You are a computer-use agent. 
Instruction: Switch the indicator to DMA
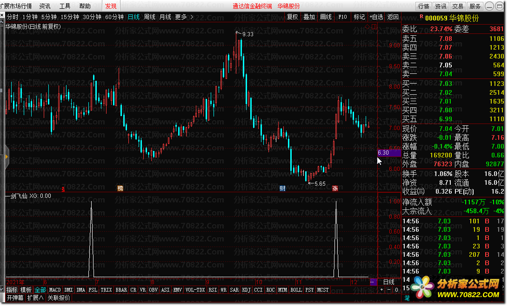[80, 290]
